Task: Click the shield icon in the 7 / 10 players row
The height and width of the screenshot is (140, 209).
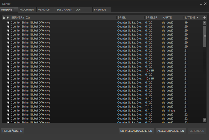Action: [8, 106]
